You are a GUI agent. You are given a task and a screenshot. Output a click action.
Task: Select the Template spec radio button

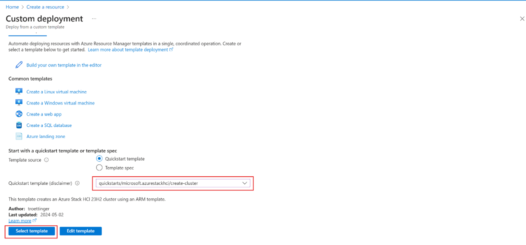pyautogui.click(x=99, y=168)
